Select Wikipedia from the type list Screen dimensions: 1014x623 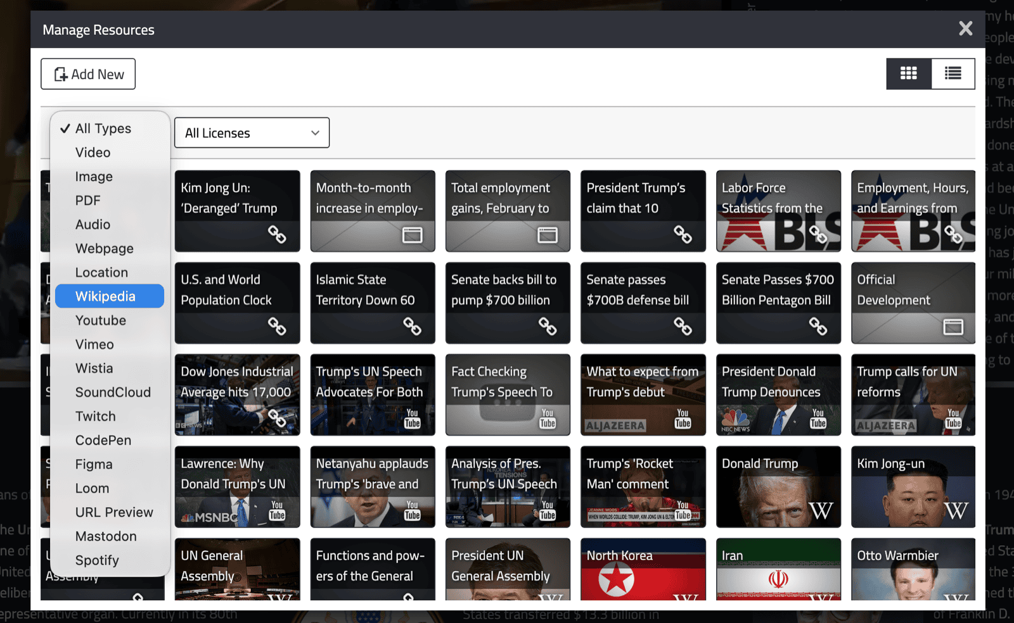(105, 296)
